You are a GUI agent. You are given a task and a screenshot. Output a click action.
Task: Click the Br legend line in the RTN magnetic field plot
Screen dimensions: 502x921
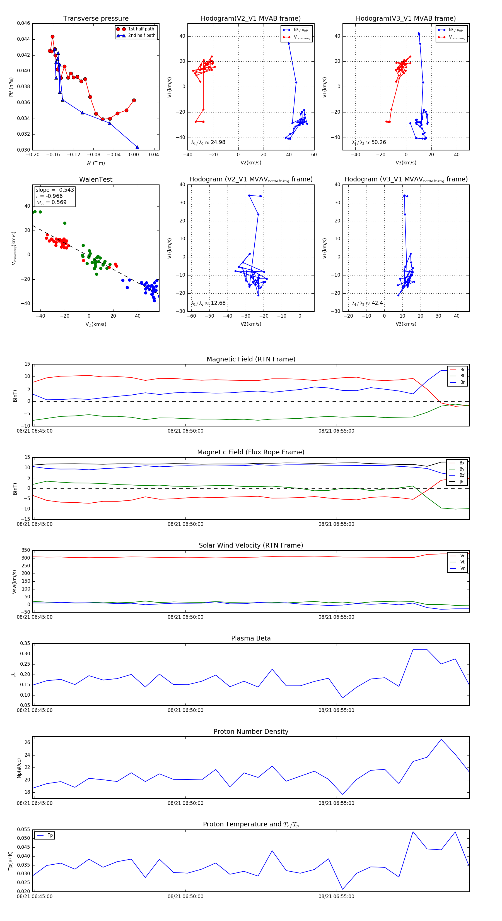453,370
